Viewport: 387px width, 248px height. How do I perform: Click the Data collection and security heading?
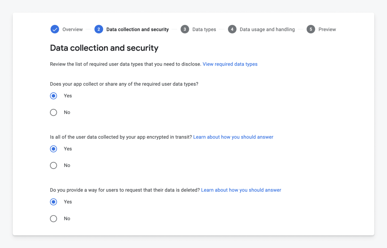point(104,48)
